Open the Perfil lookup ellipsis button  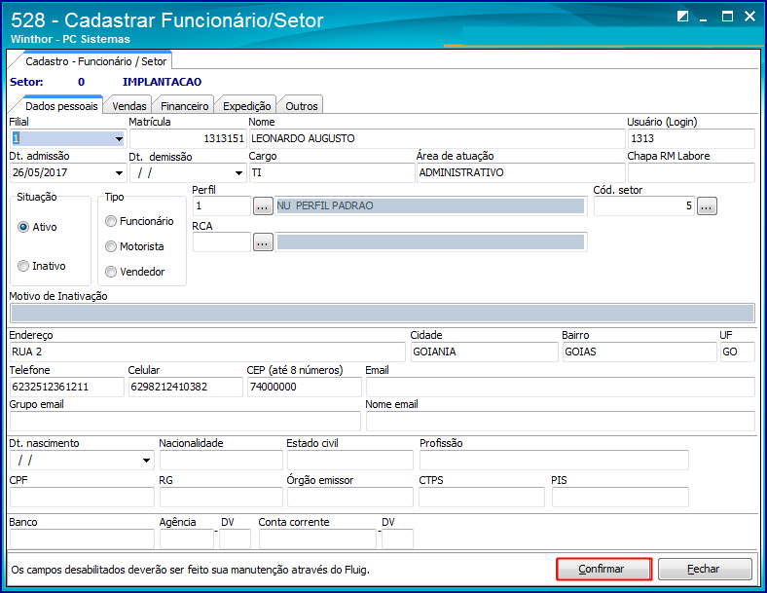[x=263, y=206]
